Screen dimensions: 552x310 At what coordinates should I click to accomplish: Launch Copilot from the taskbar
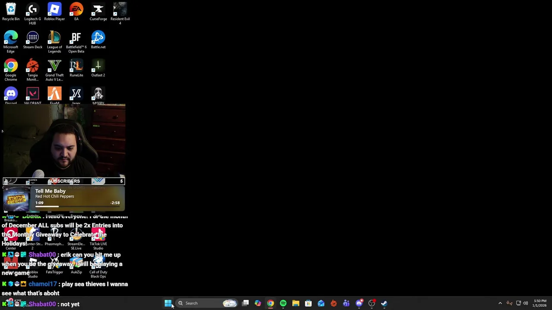tap(258, 303)
